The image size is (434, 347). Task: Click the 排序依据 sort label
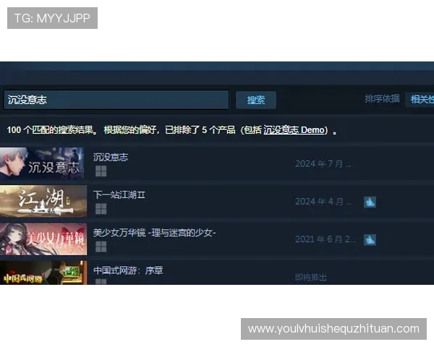(382, 98)
